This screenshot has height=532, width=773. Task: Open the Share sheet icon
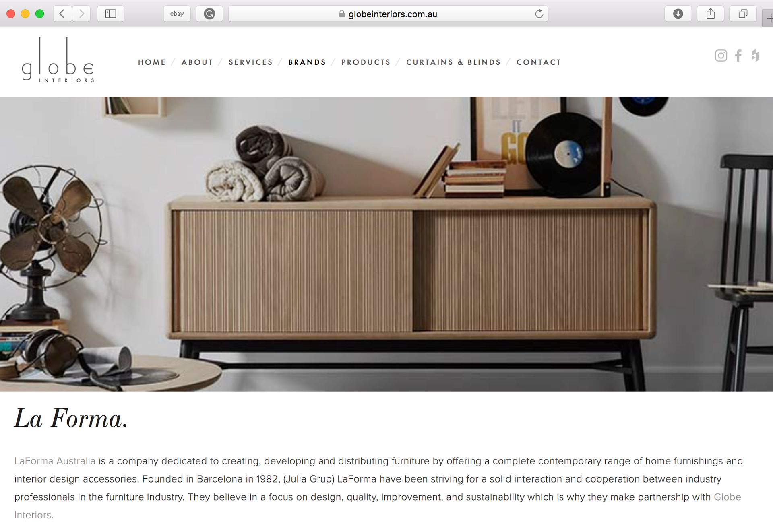click(x=711, y=14)
